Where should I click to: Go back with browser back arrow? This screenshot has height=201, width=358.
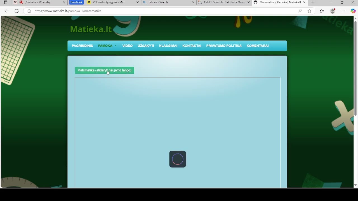click(x=6, y=11)
